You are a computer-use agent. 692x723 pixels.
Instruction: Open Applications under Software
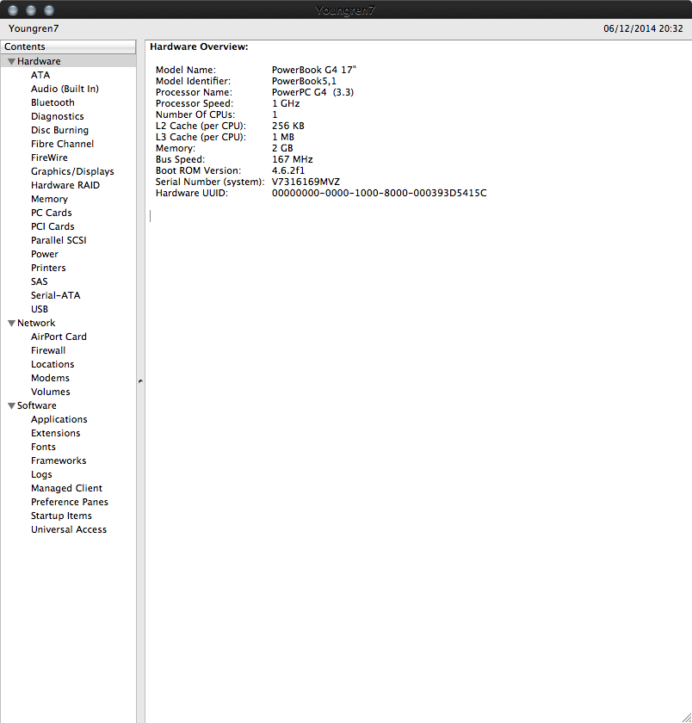pos(59,420)
